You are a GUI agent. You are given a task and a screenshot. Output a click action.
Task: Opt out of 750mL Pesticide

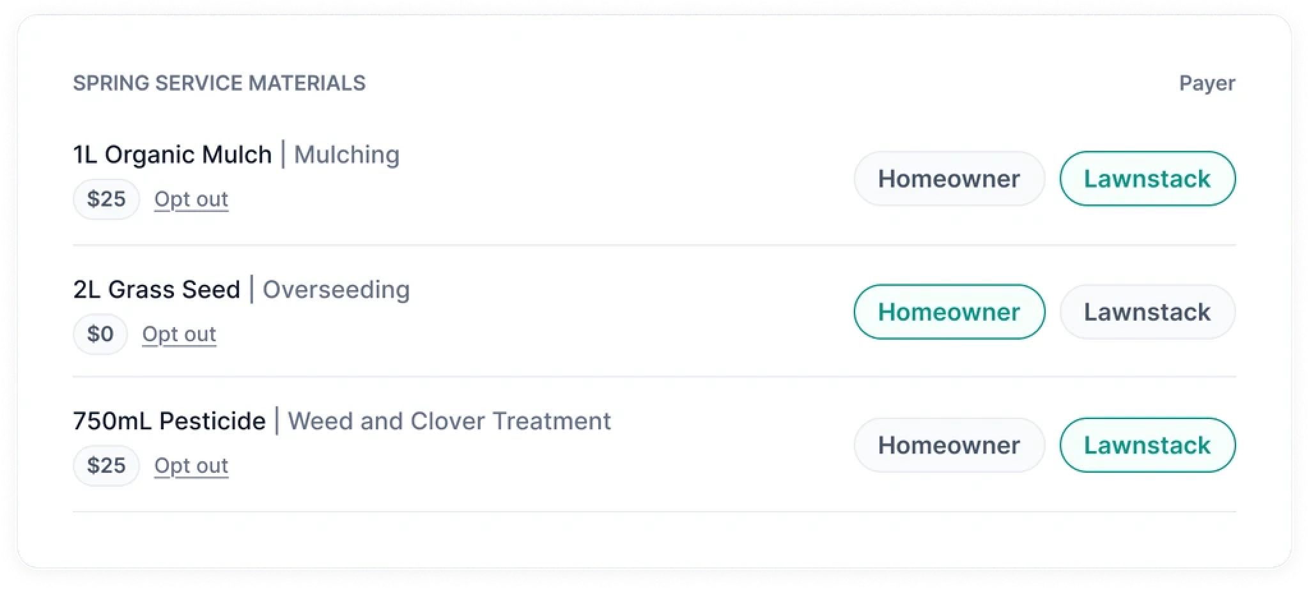[x=191, y=466]
